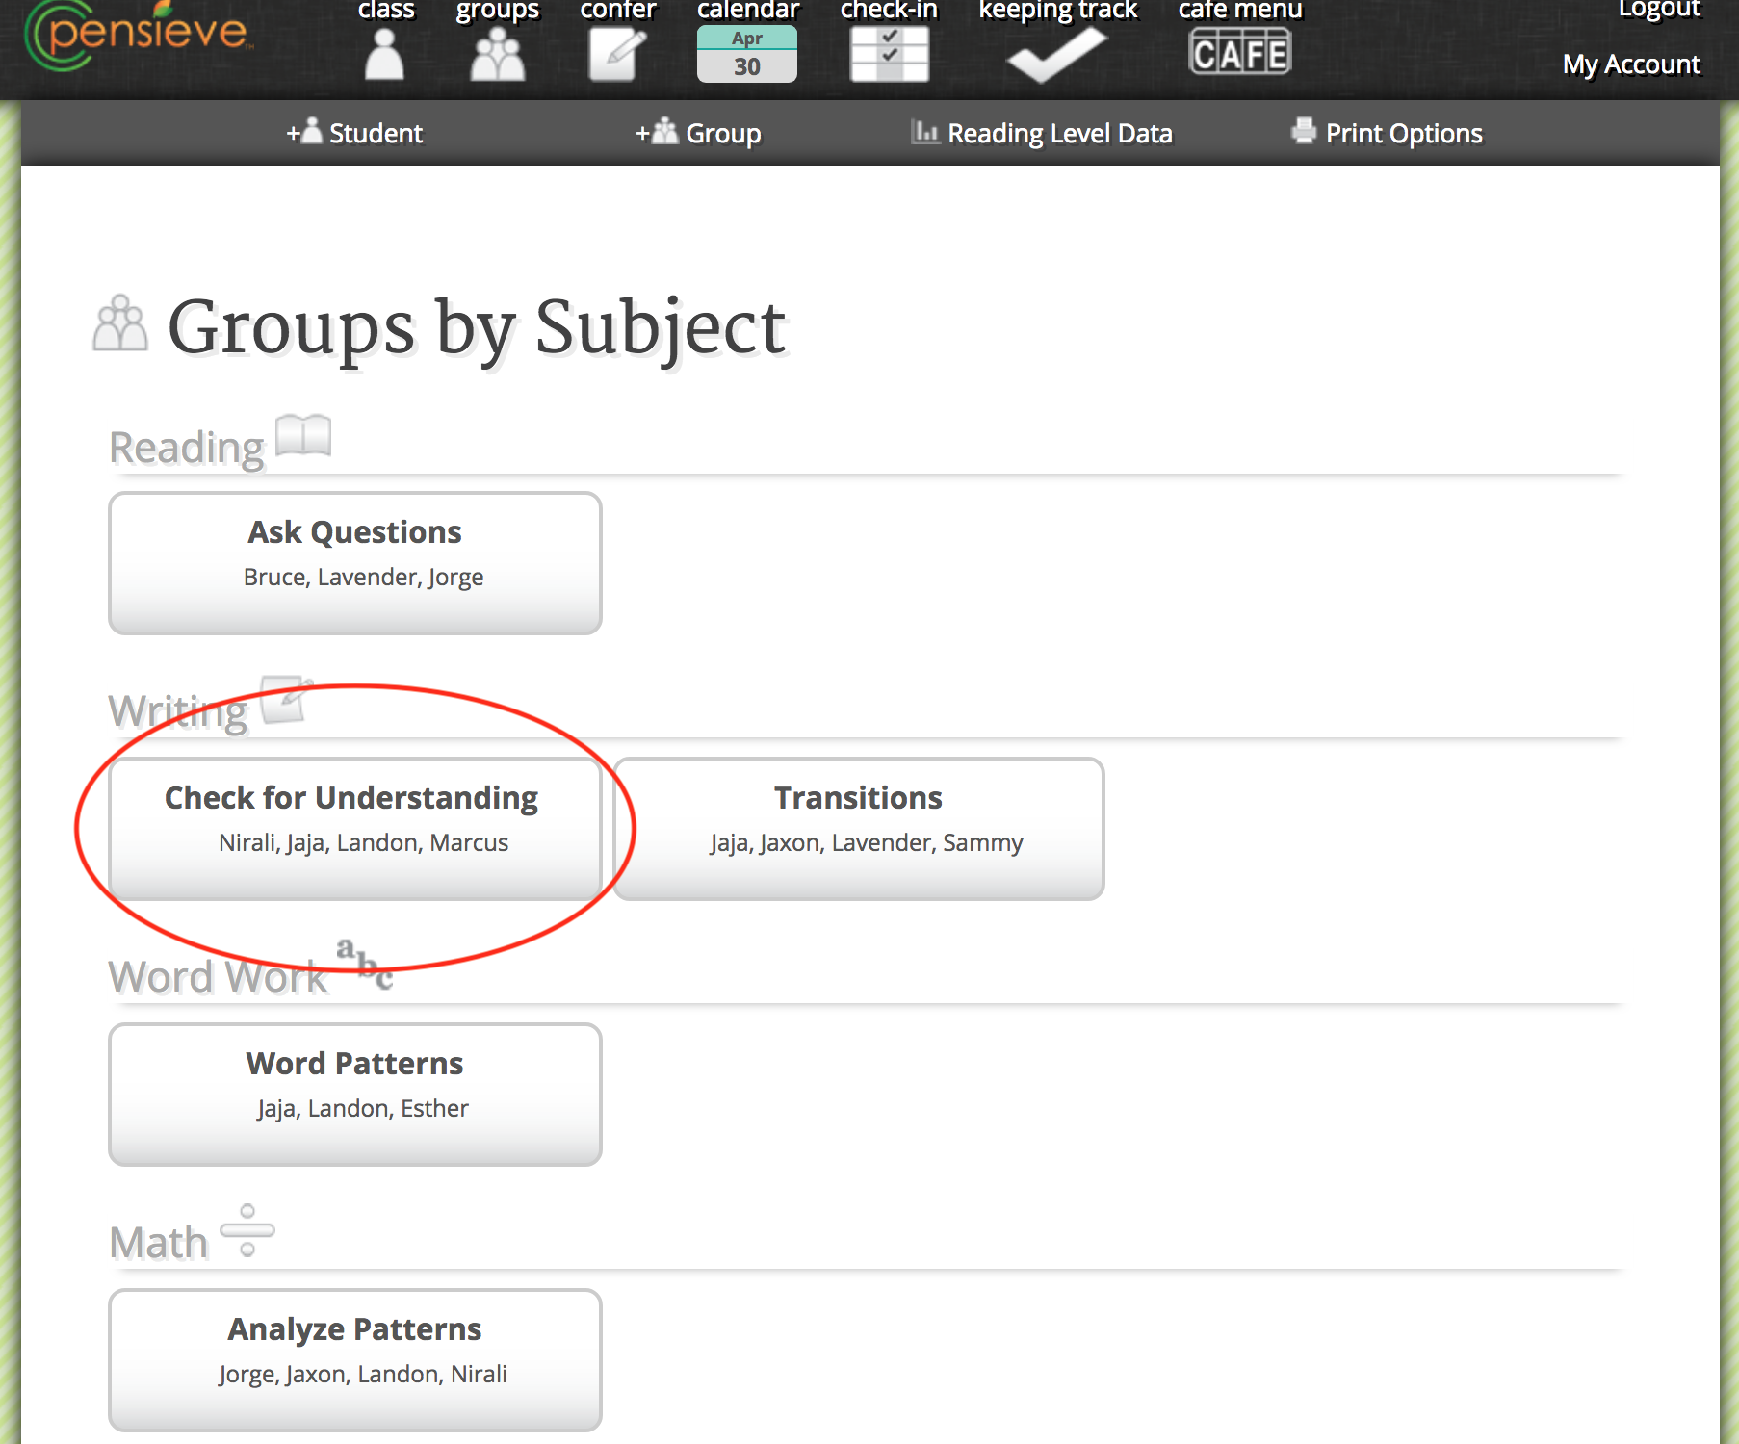Open the groups people icon
The image size is (1739, 1444).
coord(498,55)
